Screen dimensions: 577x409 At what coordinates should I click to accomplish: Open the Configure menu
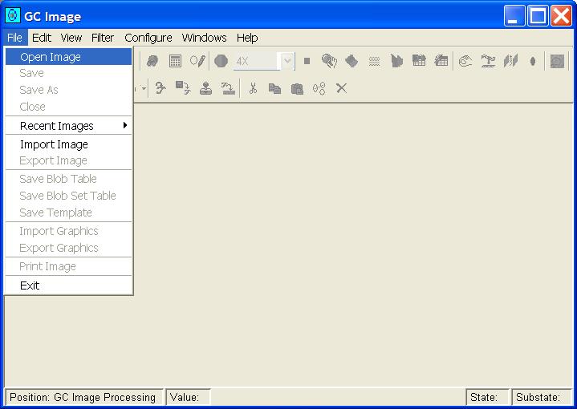(148, 38)
